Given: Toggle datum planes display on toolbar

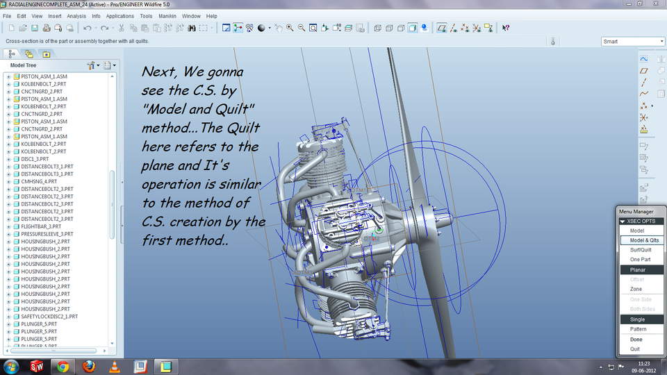Looking at the screenshot, I should 442,28.
